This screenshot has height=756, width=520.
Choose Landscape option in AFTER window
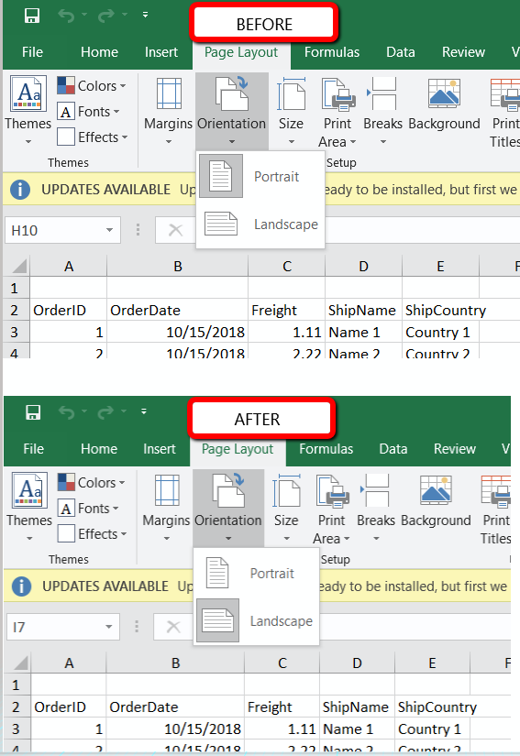click(x=256, y=621)
